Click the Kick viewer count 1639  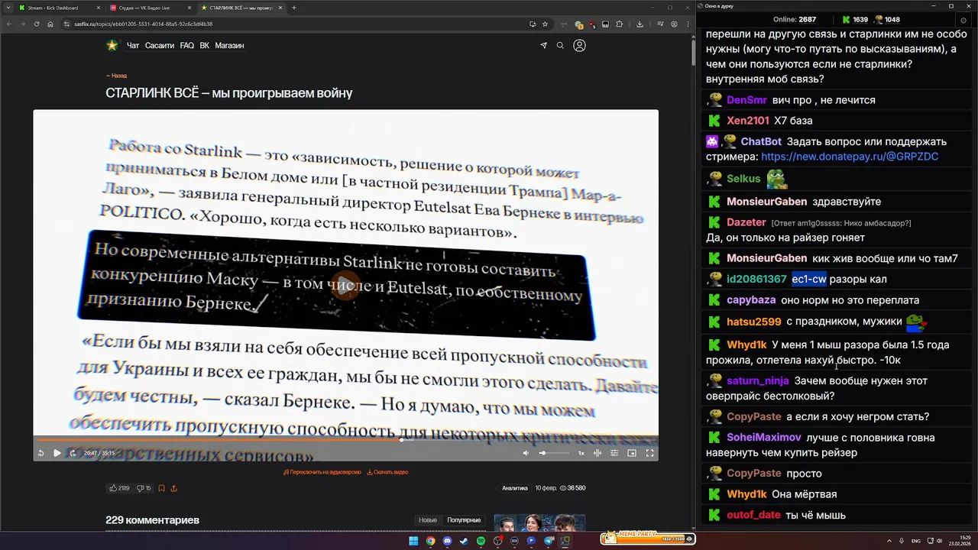(x=855, y=19)
